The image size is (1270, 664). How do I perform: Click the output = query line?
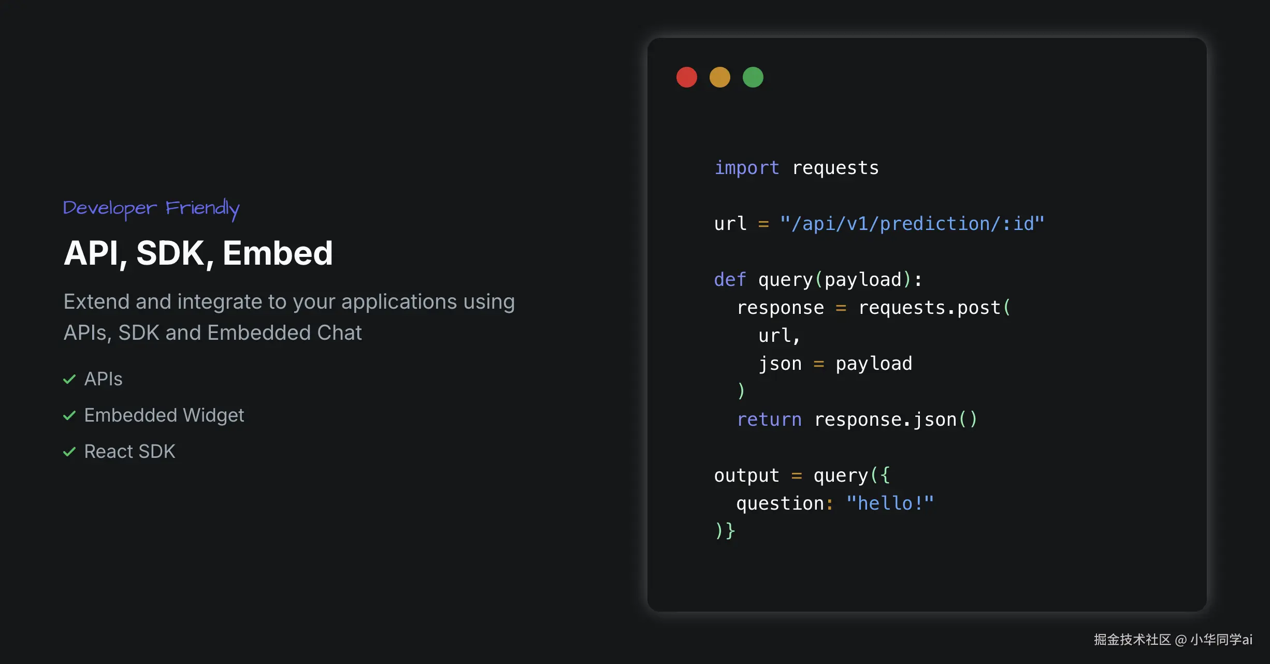[801, 475]
